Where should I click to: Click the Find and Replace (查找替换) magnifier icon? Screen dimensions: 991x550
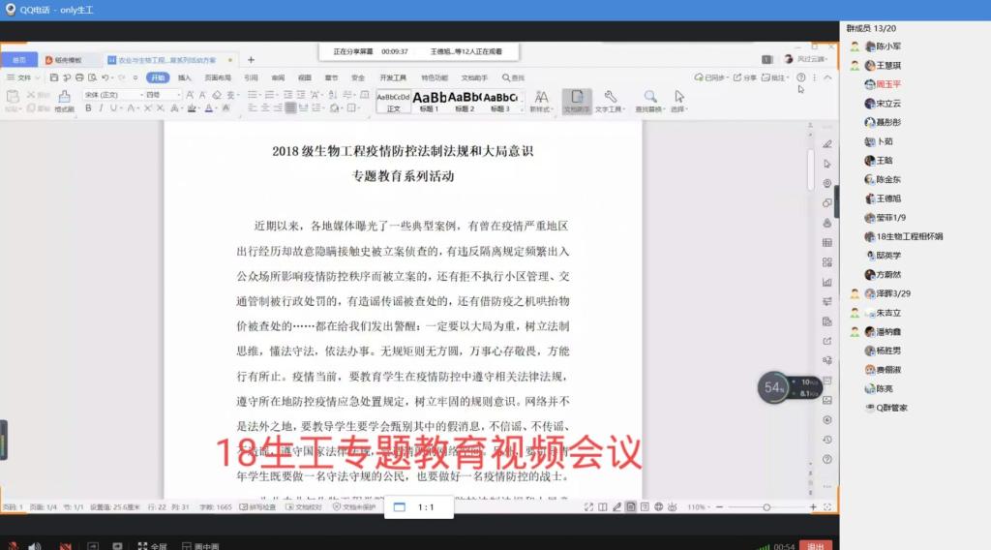649,98
